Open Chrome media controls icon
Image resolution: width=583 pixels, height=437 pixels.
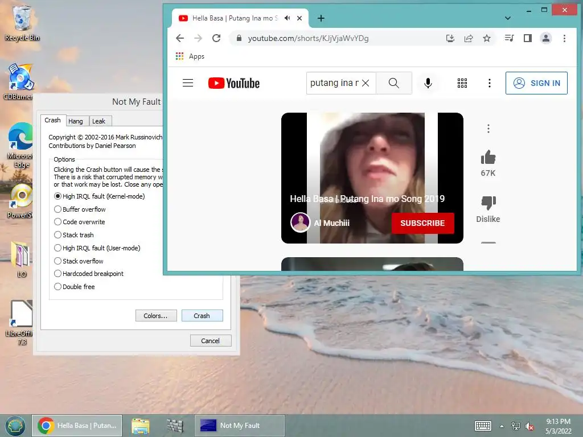510,38
